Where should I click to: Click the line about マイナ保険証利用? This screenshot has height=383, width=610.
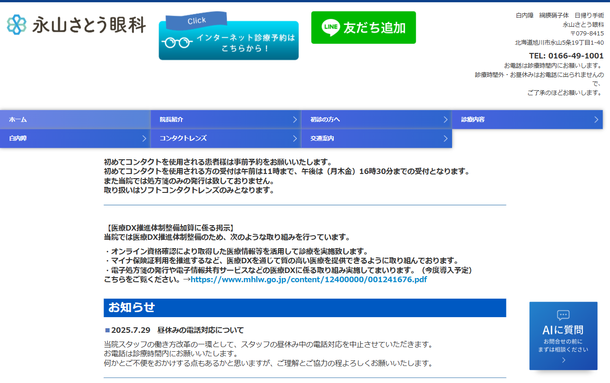[282, 261]
